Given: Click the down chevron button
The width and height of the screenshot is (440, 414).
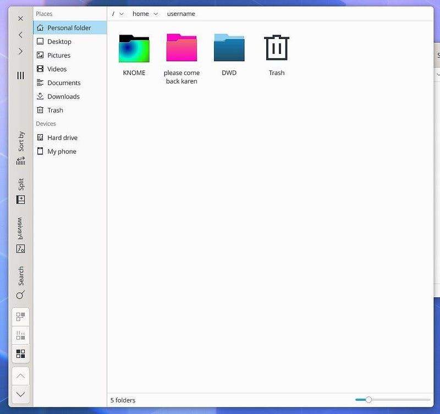Looking at the screenshot, I should click(20, 394).
